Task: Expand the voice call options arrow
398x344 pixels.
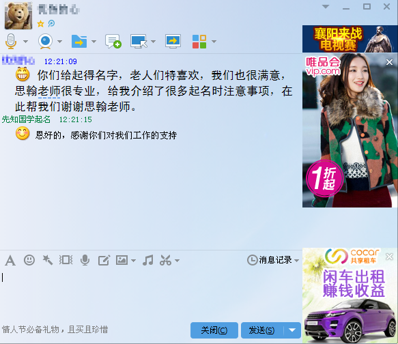Action: [x=25, y=42]
